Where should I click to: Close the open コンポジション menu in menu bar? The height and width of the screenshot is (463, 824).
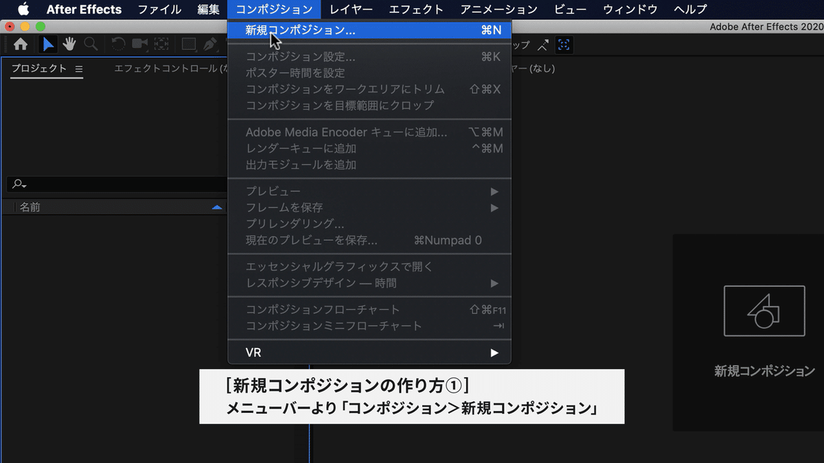[x=274, y=10]
